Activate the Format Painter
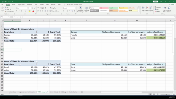Viewport: 176px width, 99px height. pyautogui.click(x=9, y=12)
